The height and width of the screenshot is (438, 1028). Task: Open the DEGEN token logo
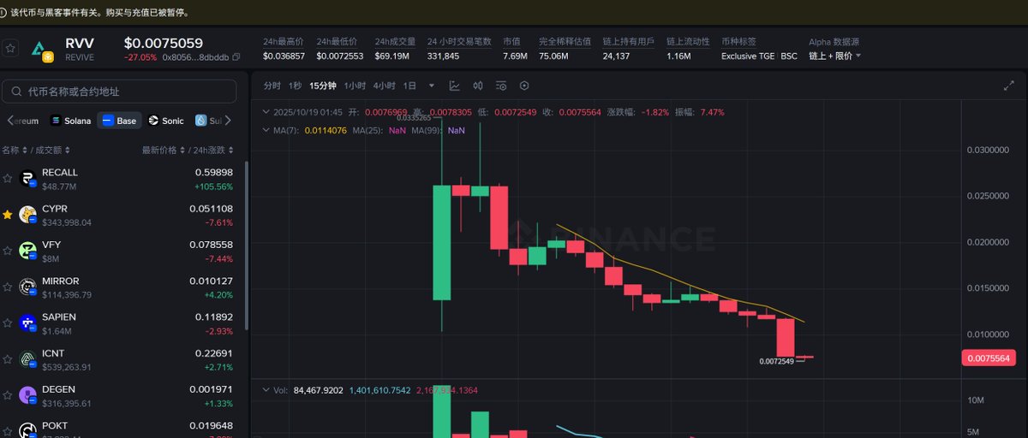27,395
